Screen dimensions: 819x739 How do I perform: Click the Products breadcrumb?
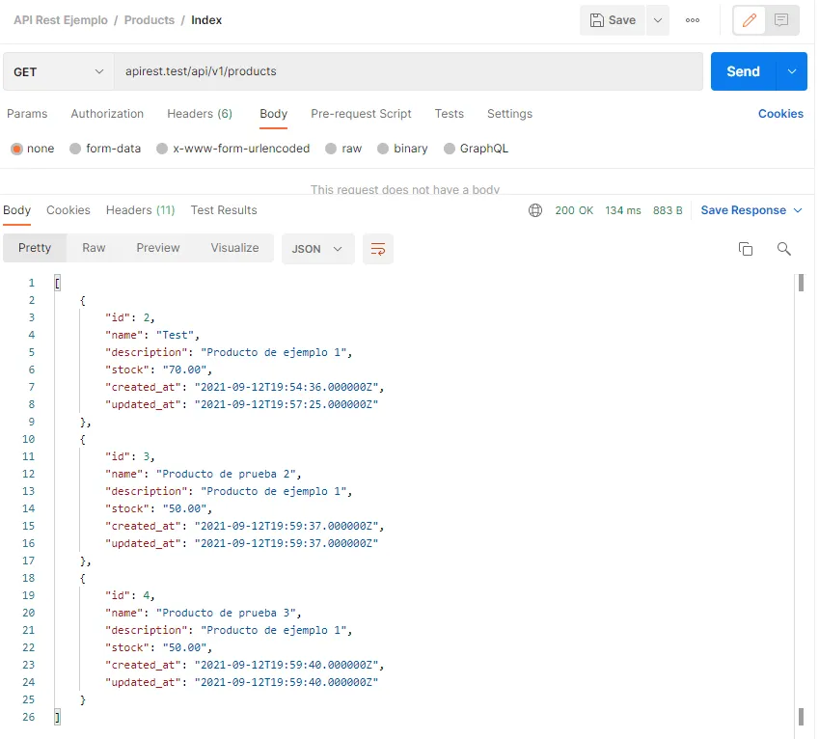150,20
